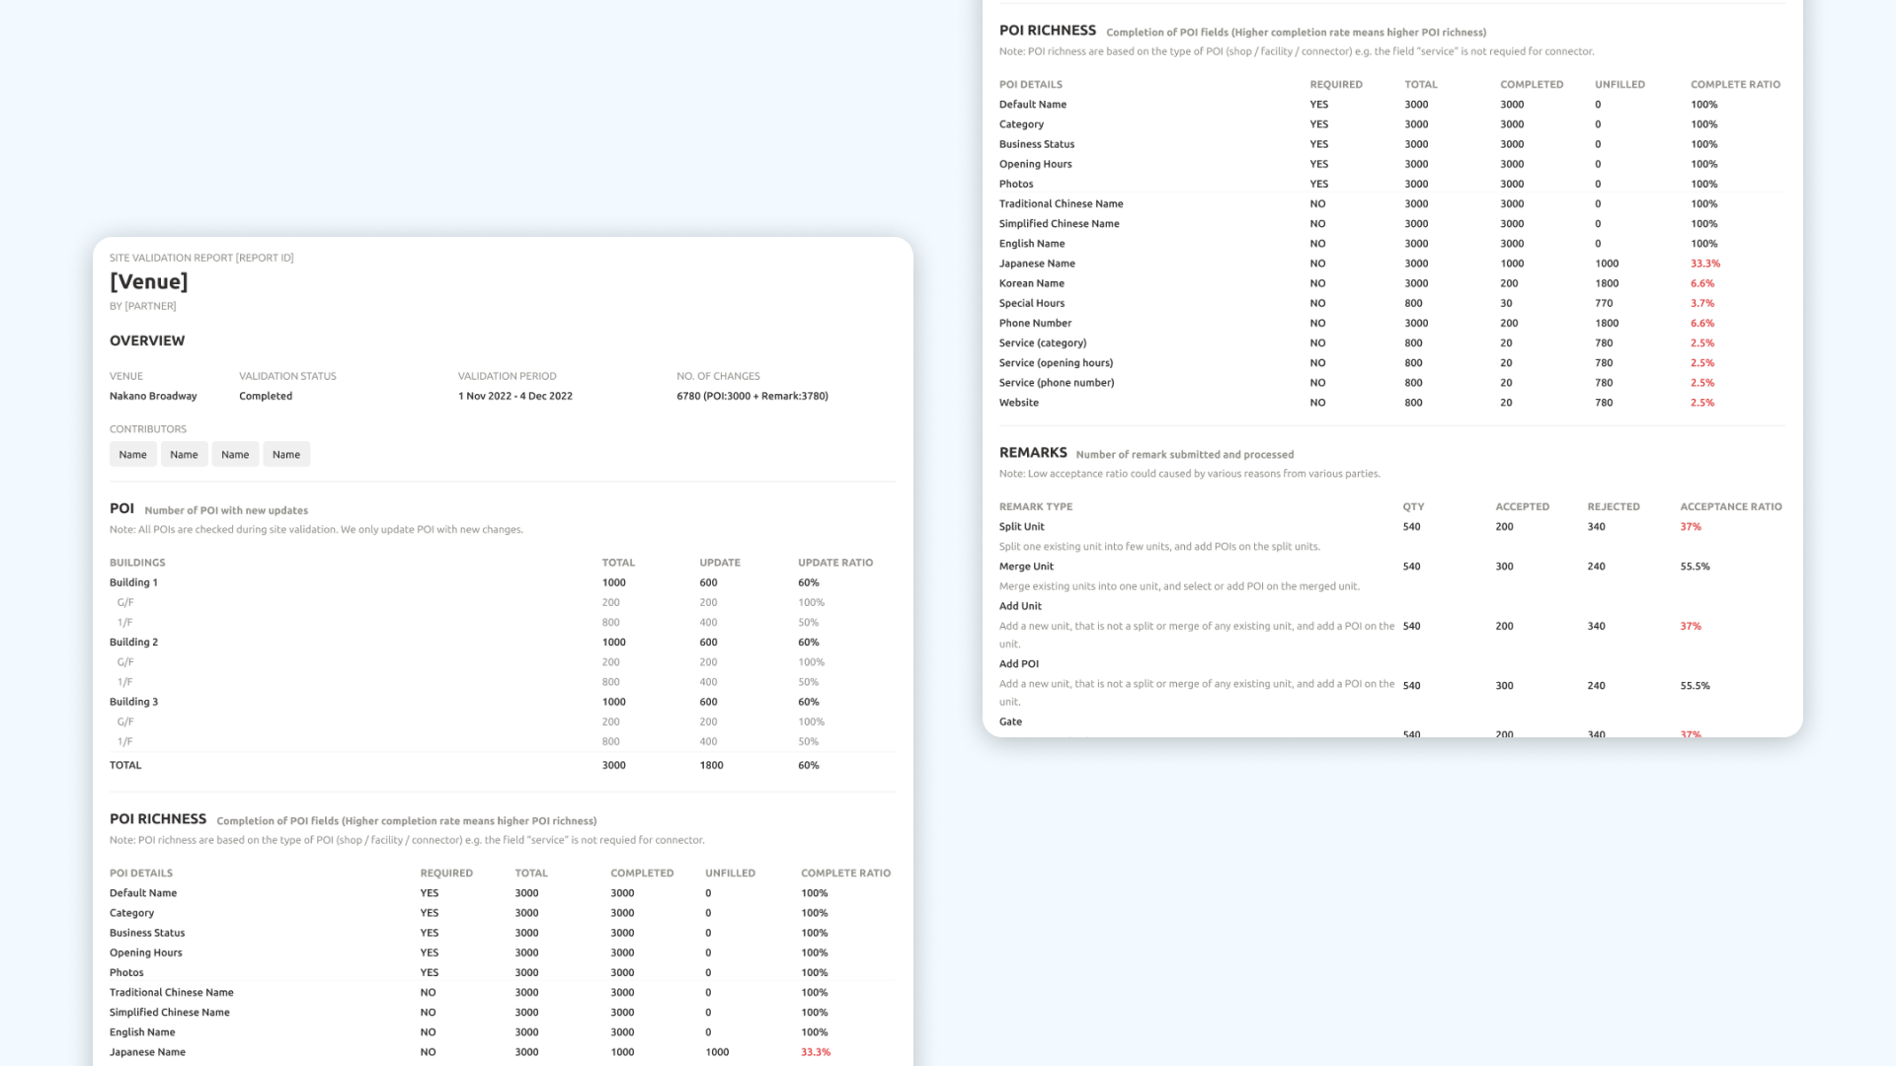Click the Website row in POI details

[x=1391, y=403]
